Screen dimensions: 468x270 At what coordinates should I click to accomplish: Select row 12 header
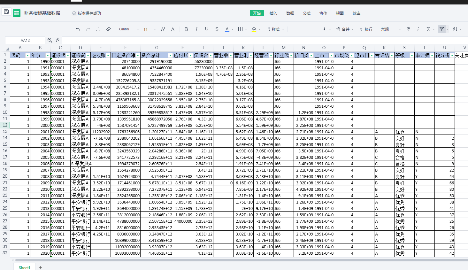coord(5,125)
